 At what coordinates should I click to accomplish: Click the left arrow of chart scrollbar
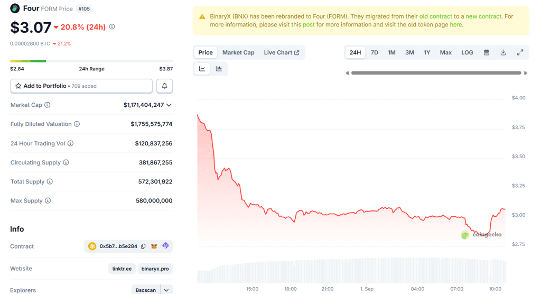click(x=347, y=73)
